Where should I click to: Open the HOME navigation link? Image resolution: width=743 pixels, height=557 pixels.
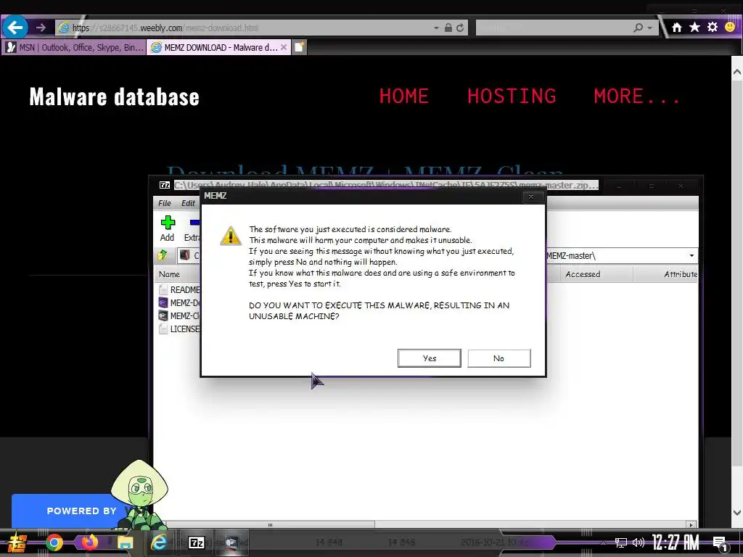(403, 96)
